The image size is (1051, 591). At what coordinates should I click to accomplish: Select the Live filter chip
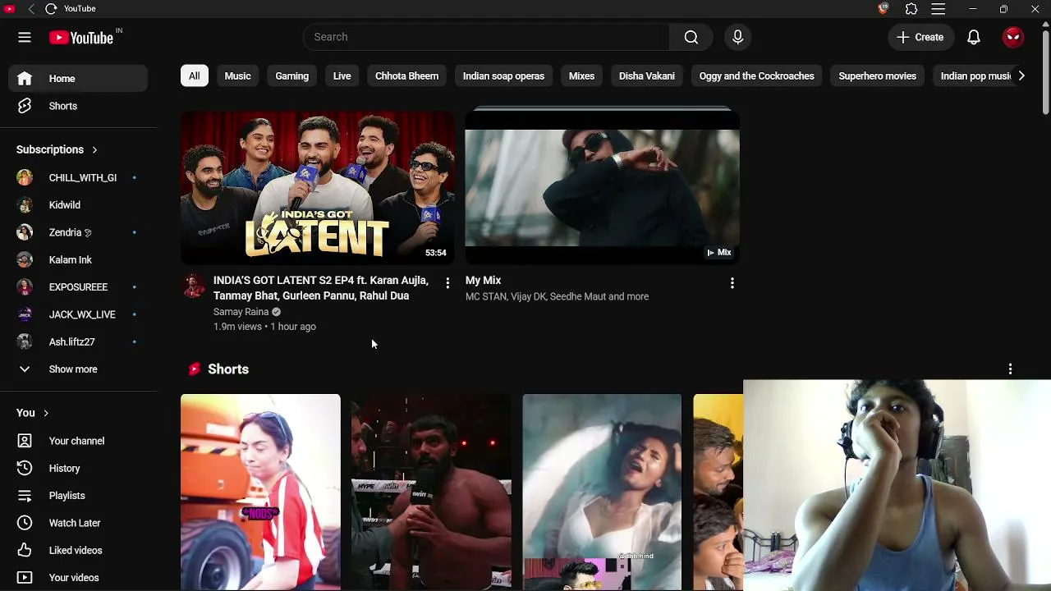(342, 76)
